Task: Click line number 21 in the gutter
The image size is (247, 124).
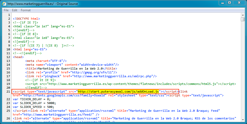Action: point(9,91)
